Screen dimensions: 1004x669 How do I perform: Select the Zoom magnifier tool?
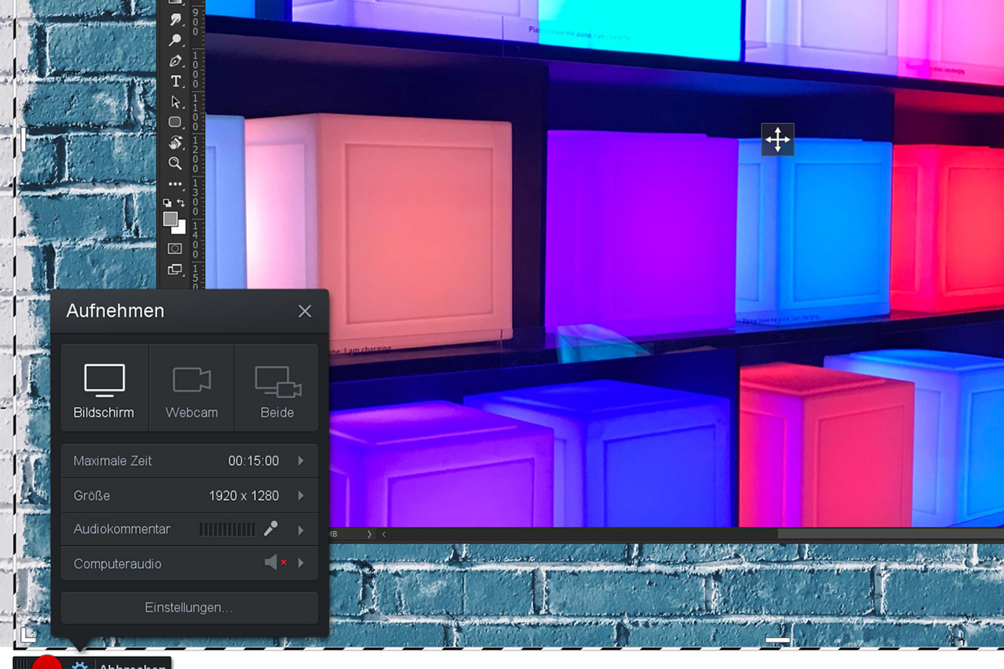point(175,164)
